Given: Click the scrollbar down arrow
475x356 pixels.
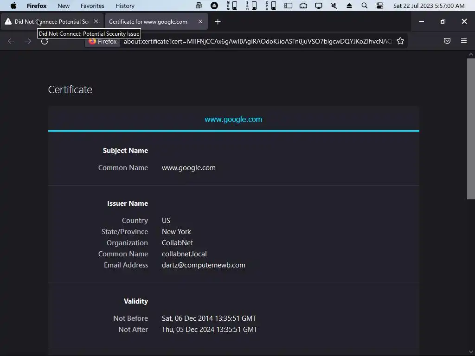Looking at the screenshot, I should [x=471, y=352].
